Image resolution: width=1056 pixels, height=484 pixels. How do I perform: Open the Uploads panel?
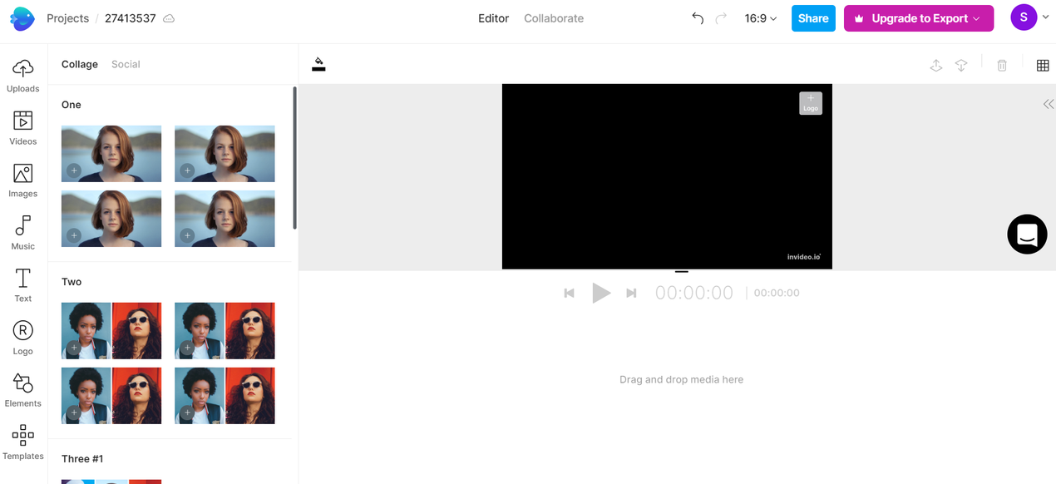(23, 76)
